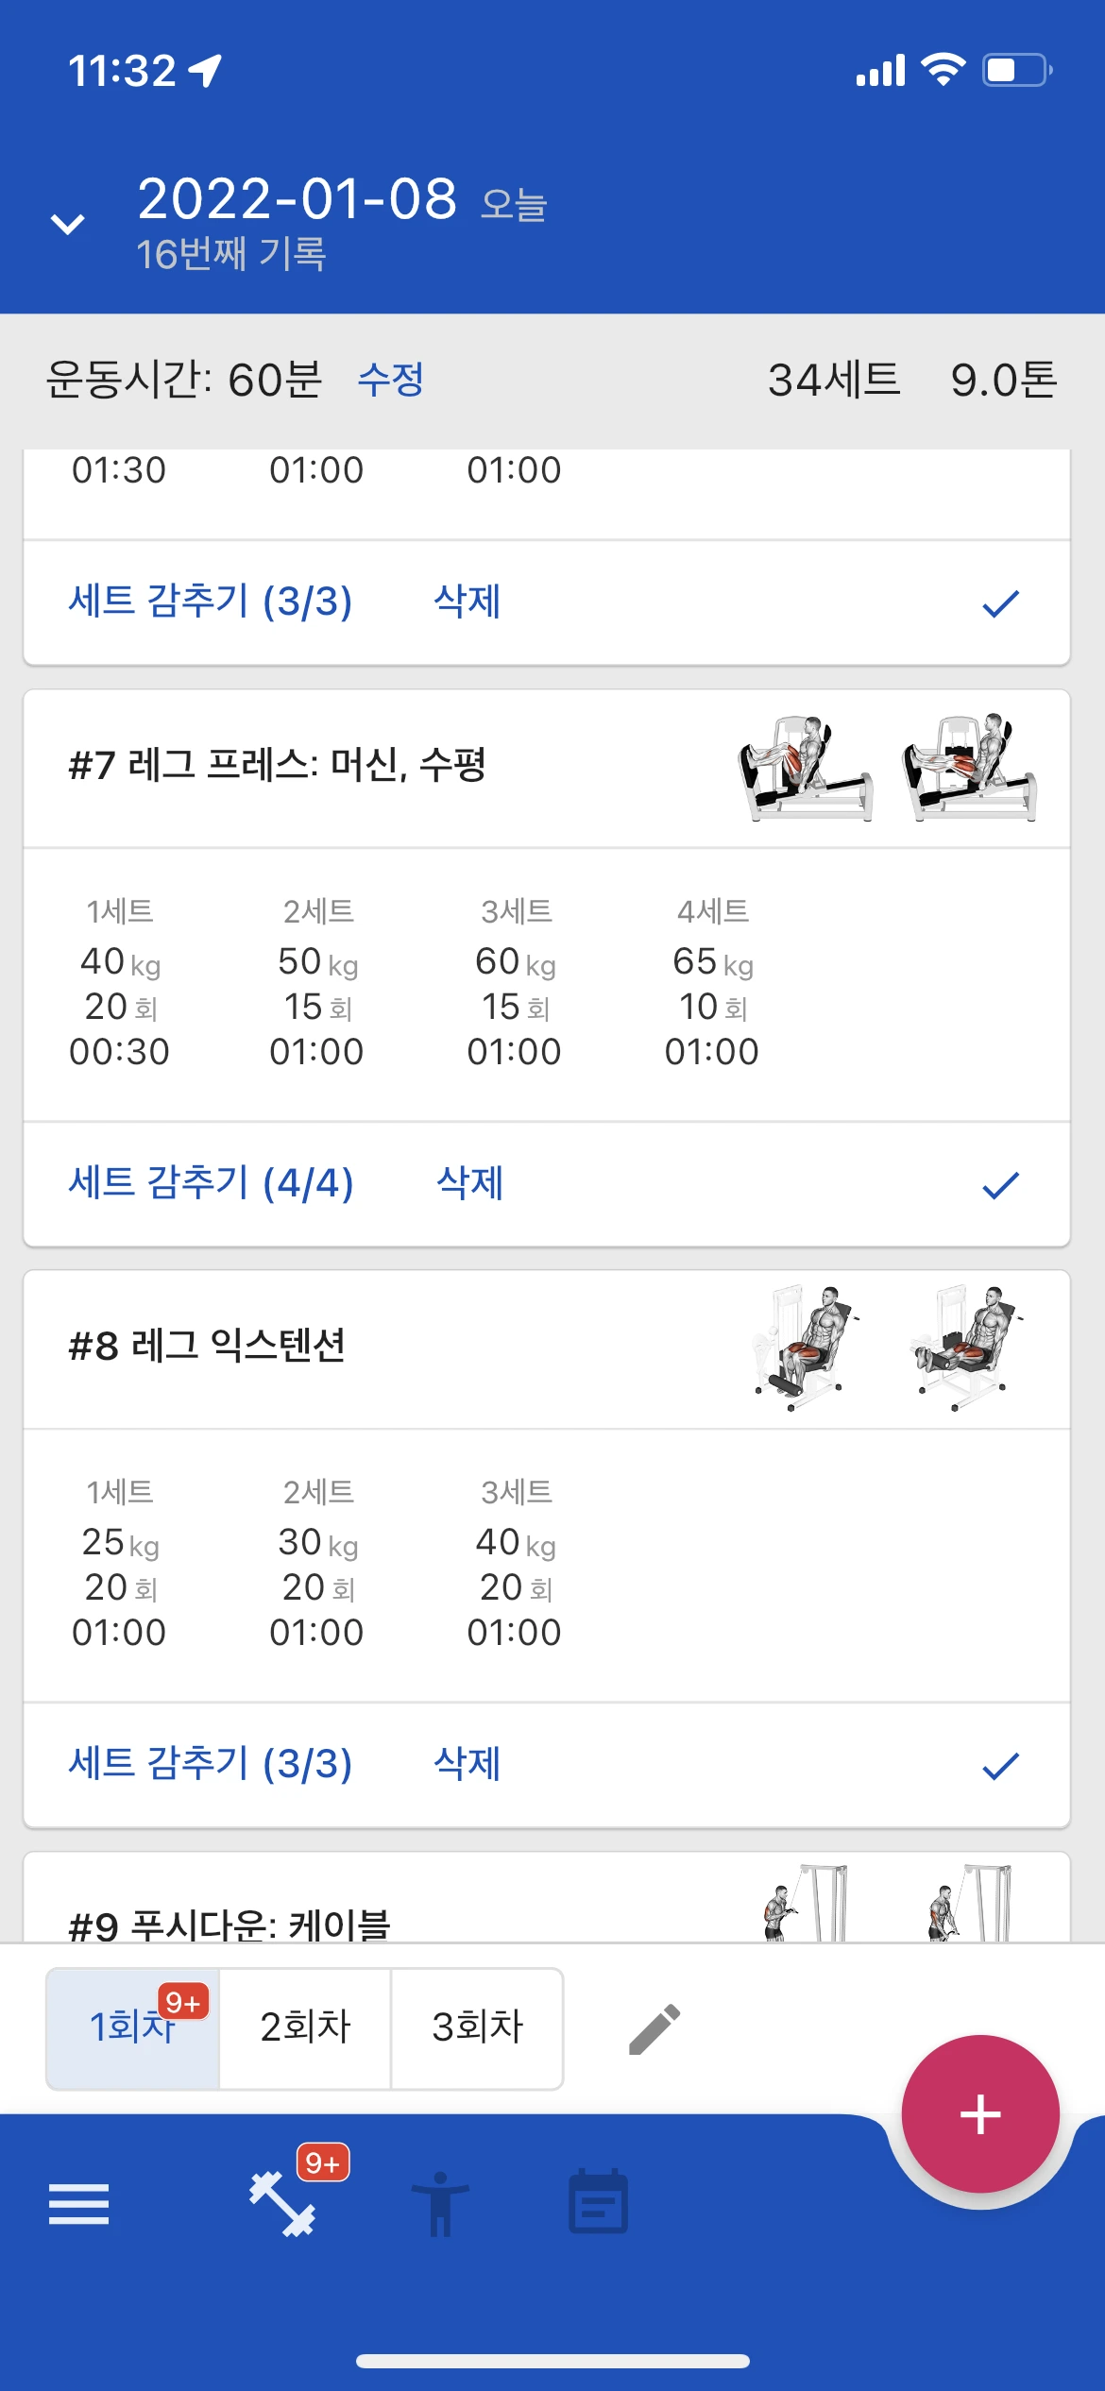This screenshot has height=2391, width=1105.
Task: Select the 4세트 65kg entry
Action: [712, 982]
